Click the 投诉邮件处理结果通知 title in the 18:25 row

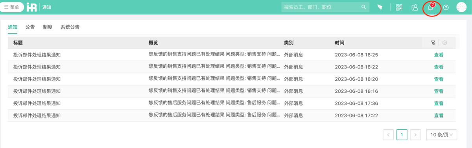point(37,55)
